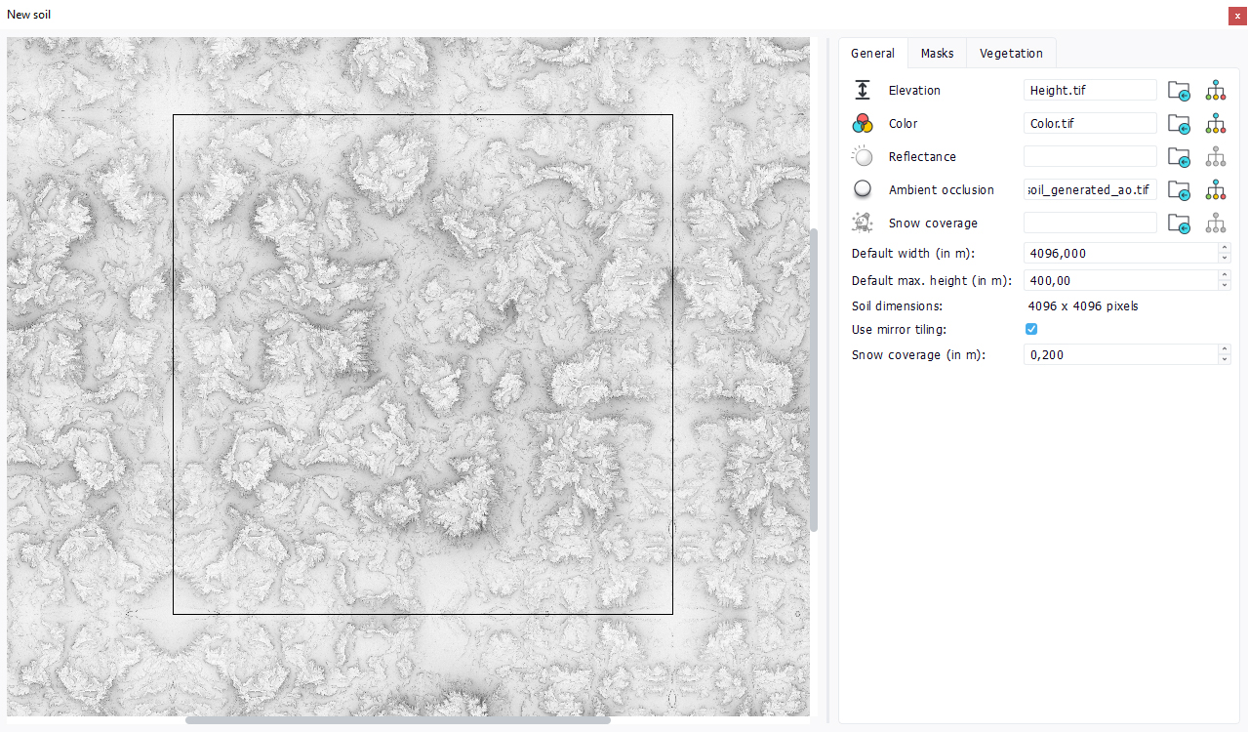Click the Color browse file folder icon
Image resolution: width=1248 pixels, height=732 pixels.
[x=1179, y=124]
